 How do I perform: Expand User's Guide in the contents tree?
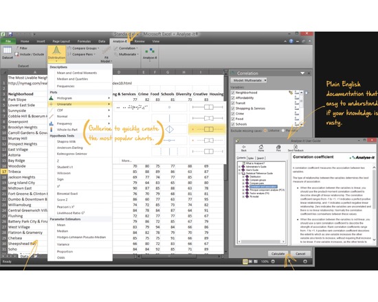click(240, 170)
